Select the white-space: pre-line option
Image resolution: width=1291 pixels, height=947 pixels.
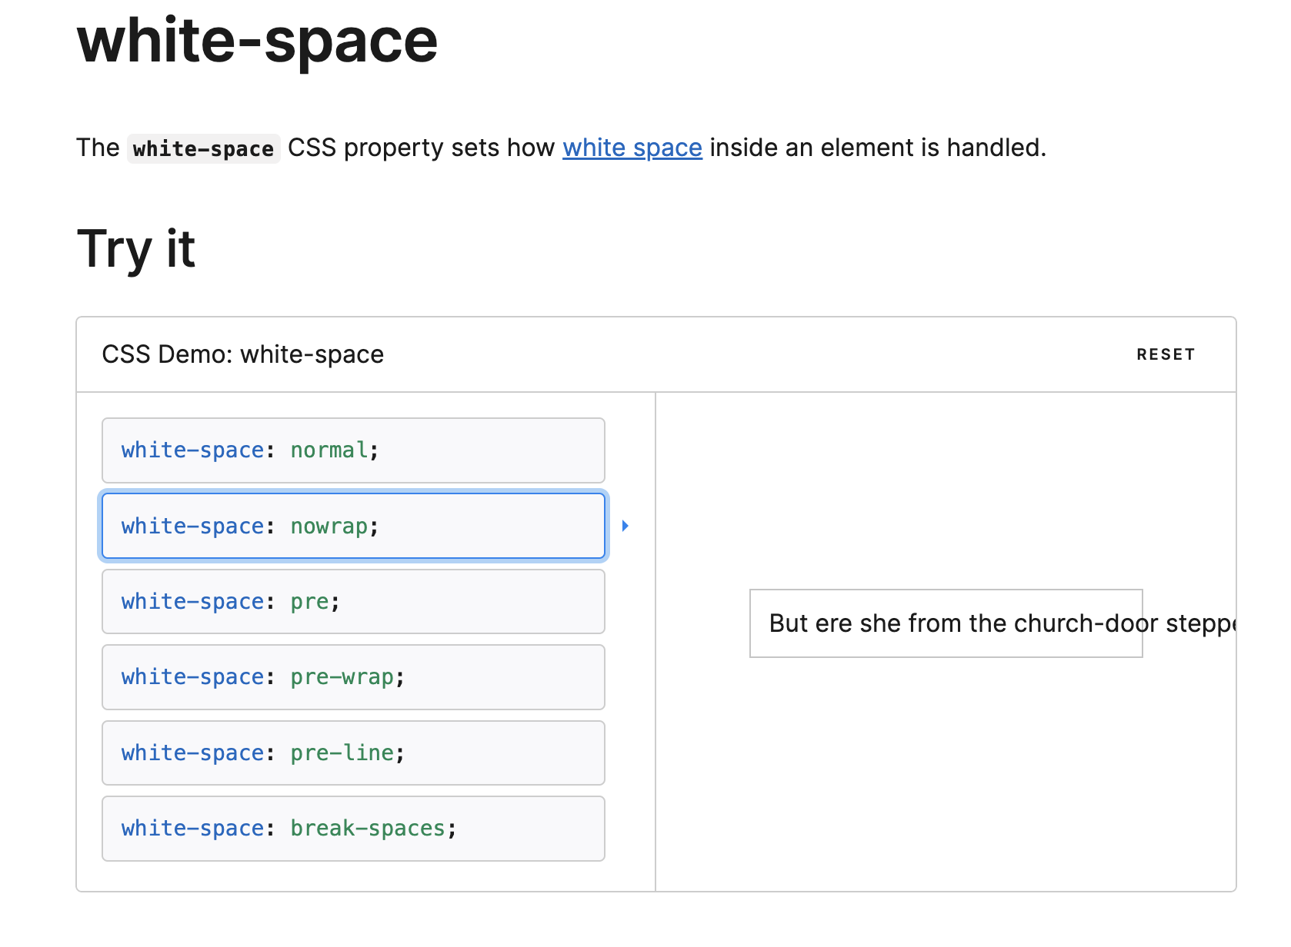[352, 753]
